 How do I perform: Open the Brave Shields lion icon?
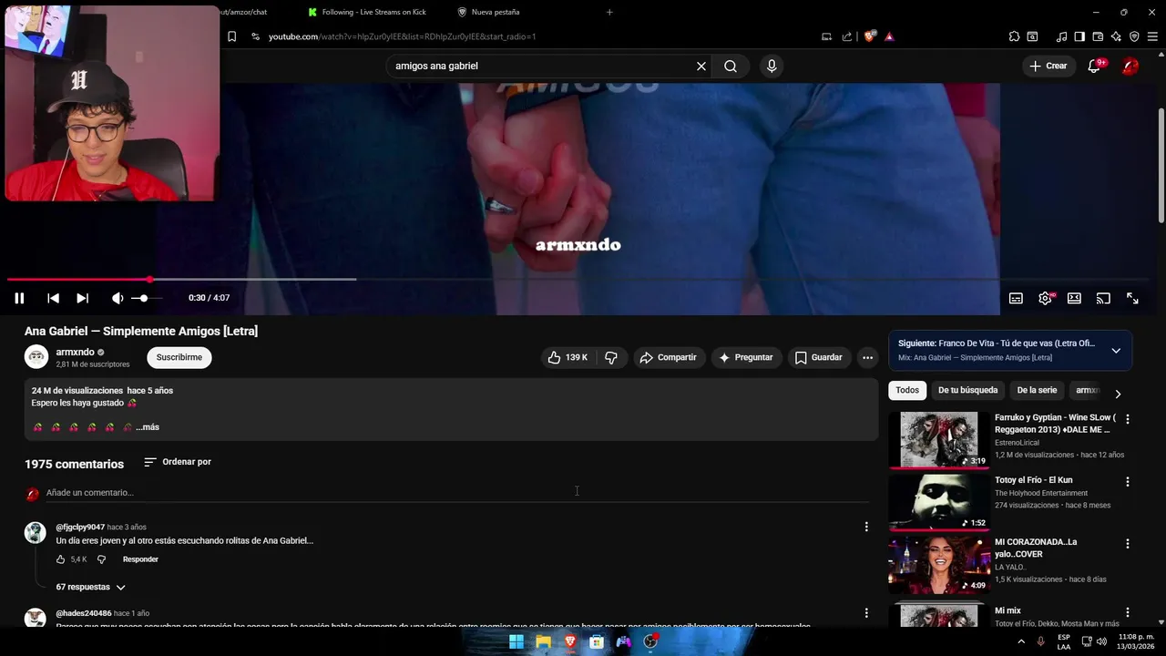870,36
